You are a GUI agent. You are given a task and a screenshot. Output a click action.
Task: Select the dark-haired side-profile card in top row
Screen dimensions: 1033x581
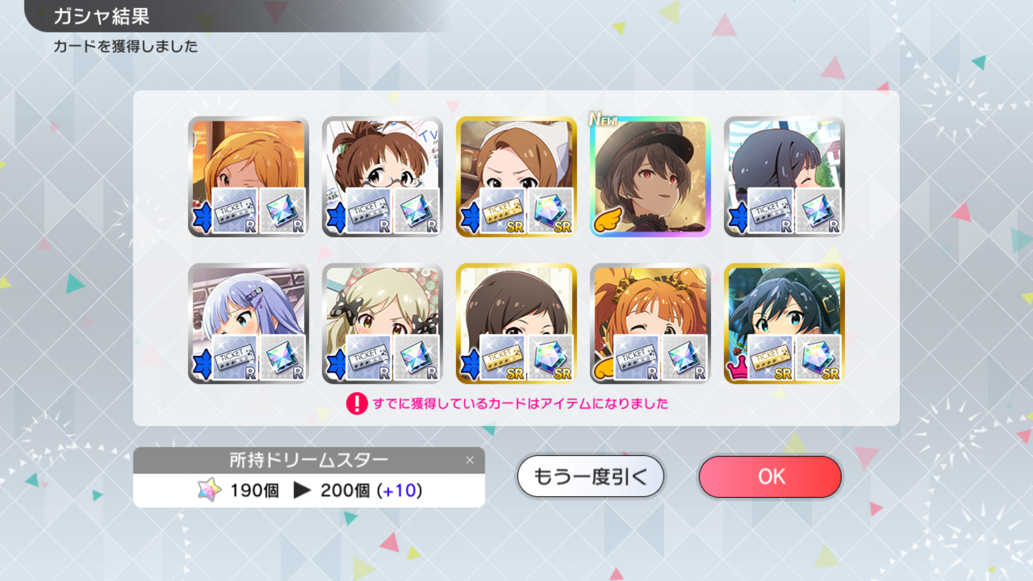tap(784, 176)
